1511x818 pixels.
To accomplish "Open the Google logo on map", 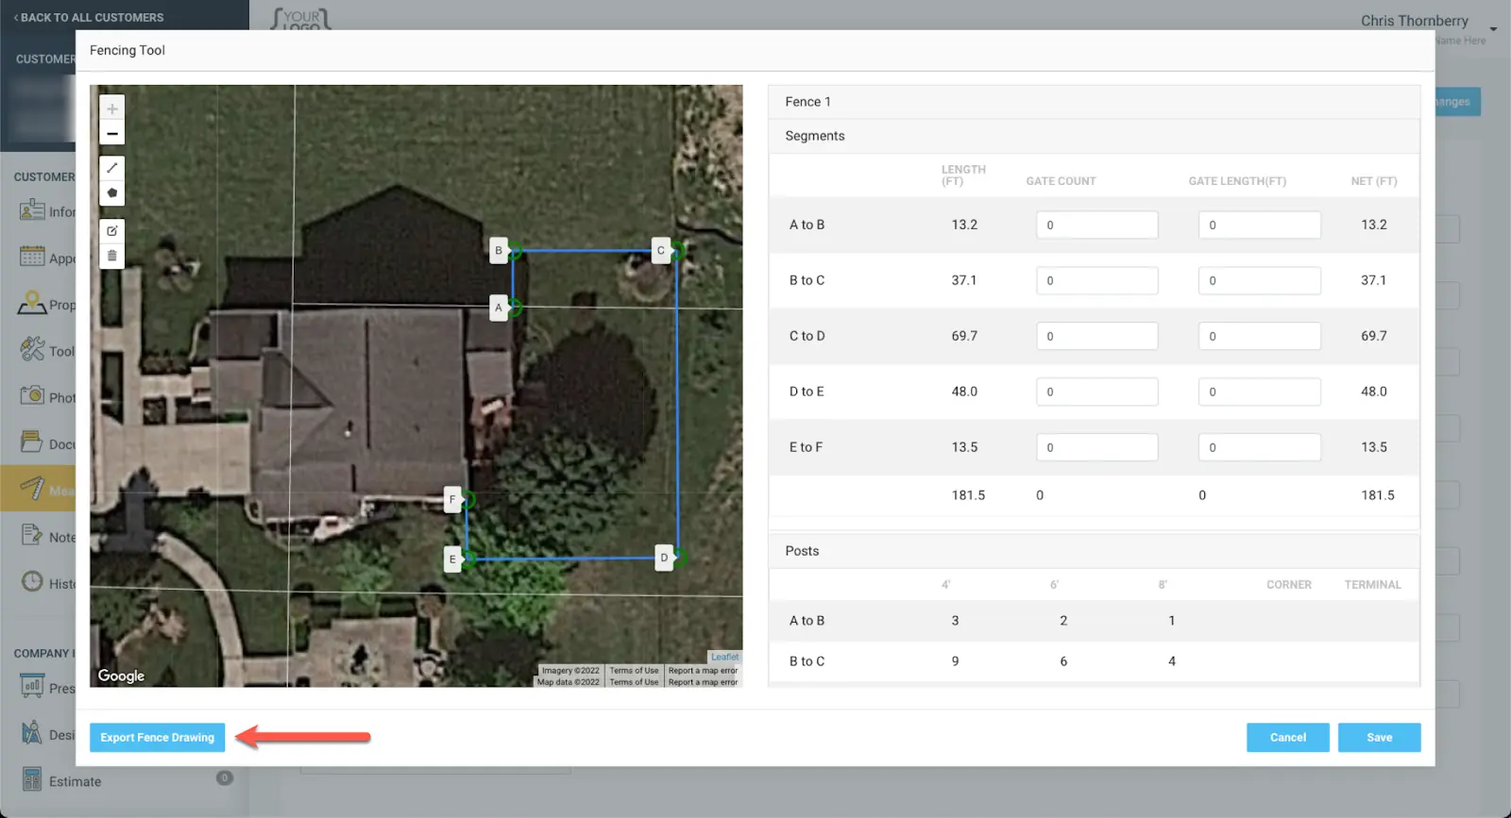I will 122,676.
